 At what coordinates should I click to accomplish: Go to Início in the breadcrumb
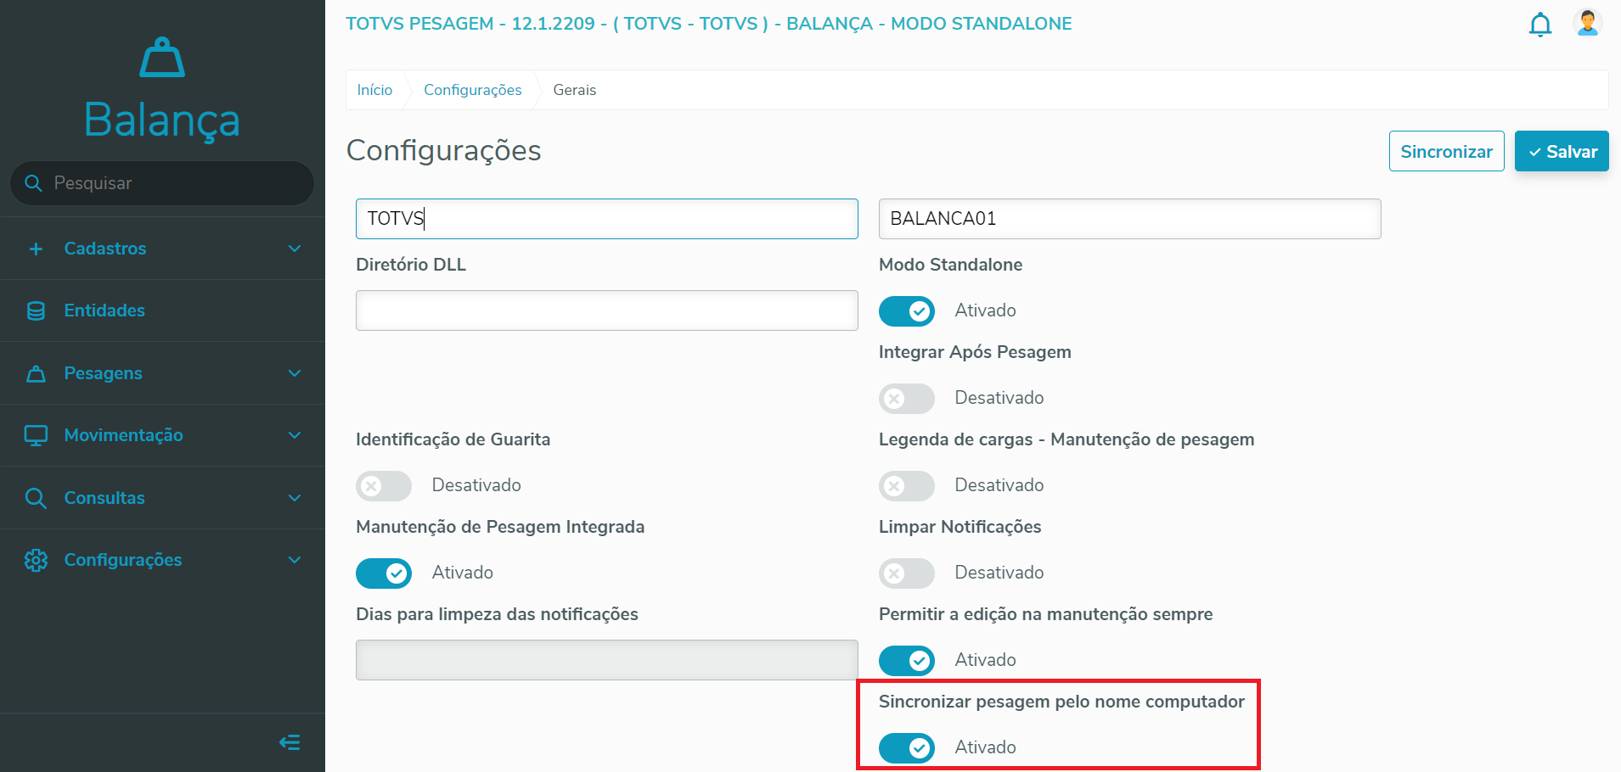pyautogui.click(x=374, y=90)
